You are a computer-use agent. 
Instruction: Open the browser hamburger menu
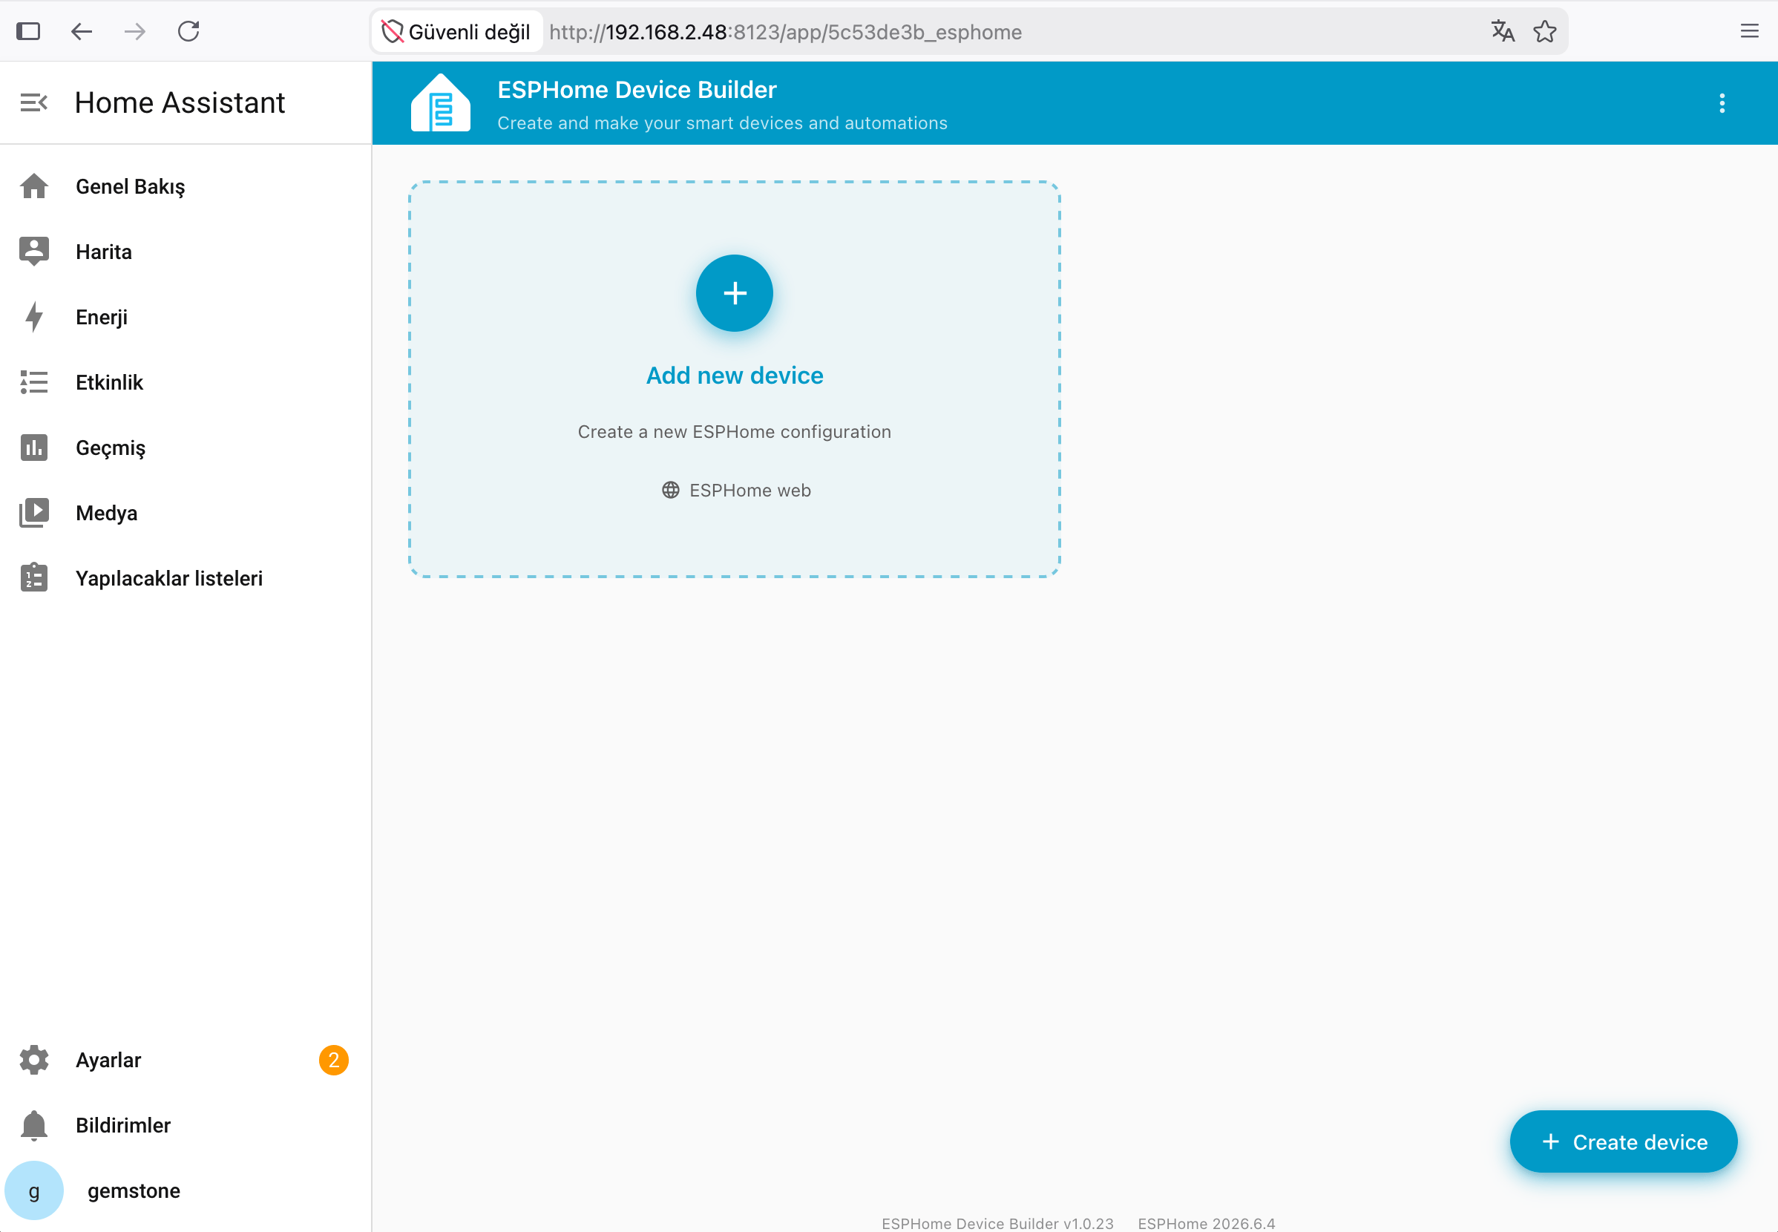pos(1750,32)
